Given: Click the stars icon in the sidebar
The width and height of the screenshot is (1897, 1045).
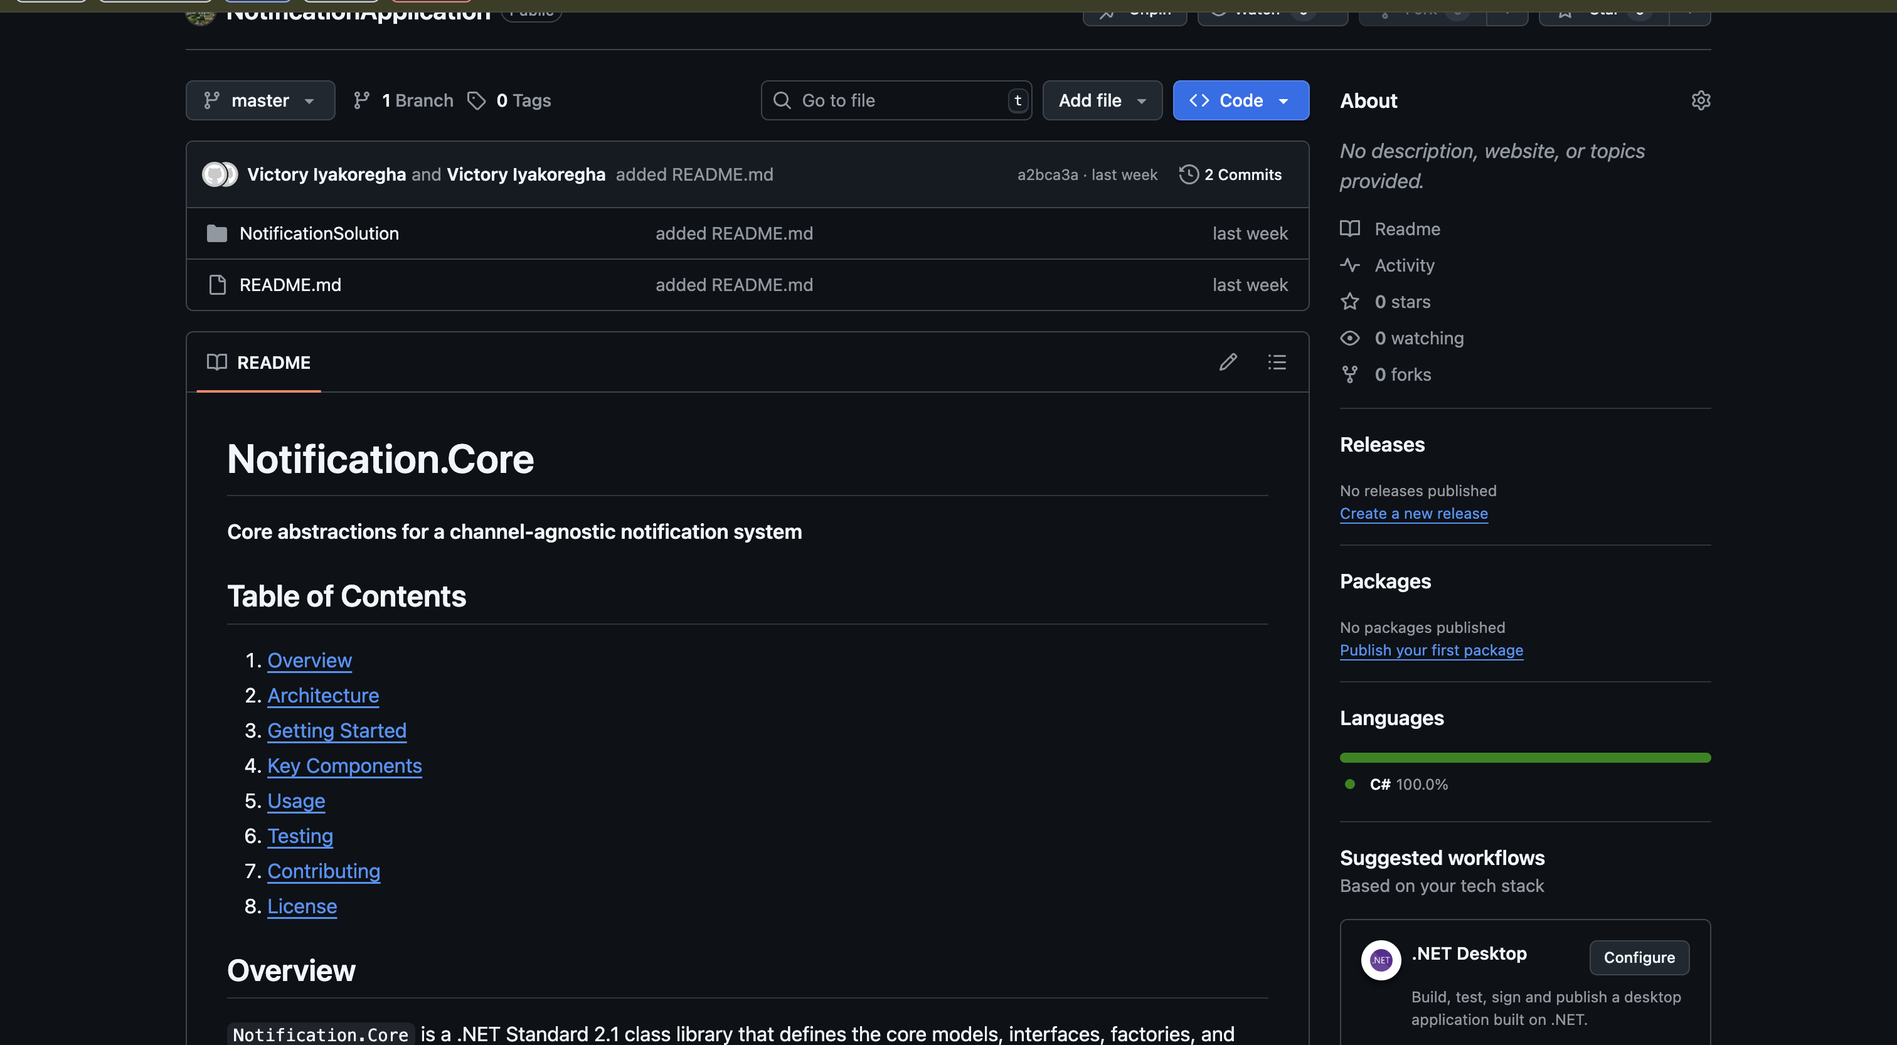Looking at the screenshot, I should click(x=1350, y=301).
